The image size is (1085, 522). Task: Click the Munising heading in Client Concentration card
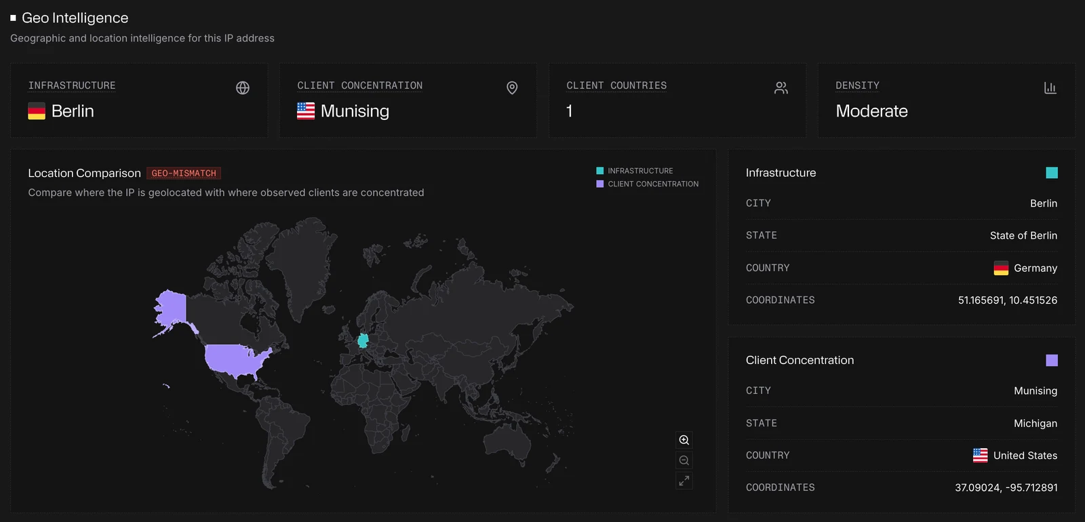[355, 111]
